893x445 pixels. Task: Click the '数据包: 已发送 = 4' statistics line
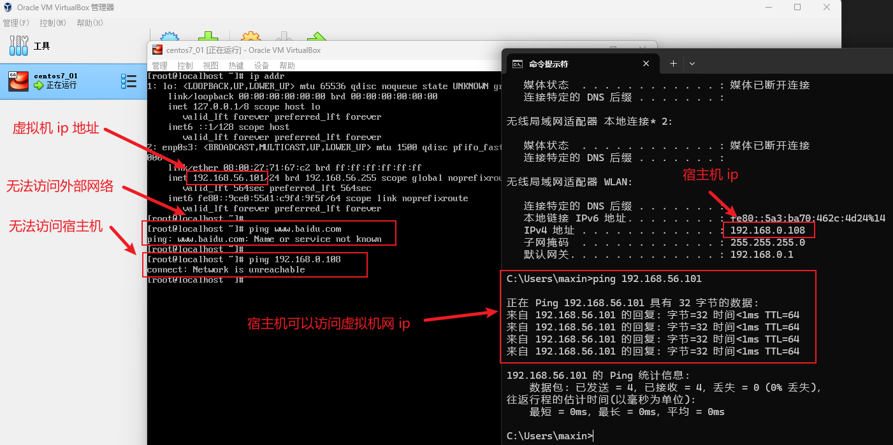point(675,388)
